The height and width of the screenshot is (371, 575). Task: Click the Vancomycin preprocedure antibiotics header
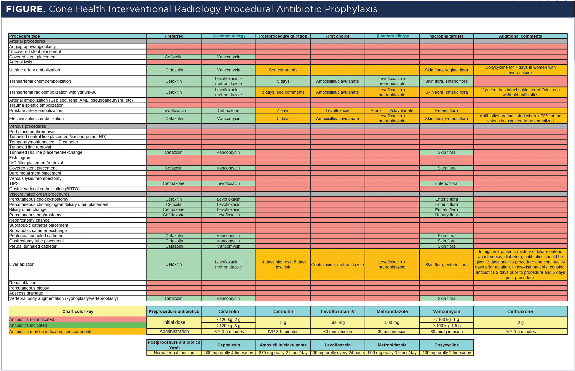[x=446, y=311]
